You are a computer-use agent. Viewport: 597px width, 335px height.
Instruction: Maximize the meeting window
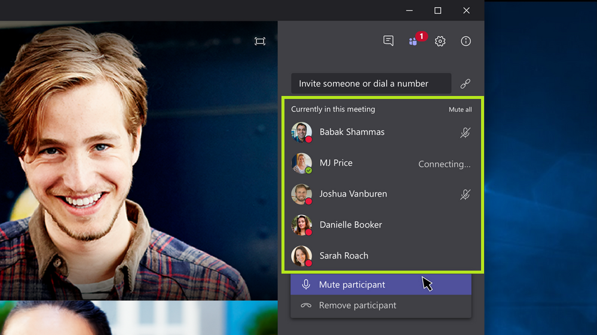(438, 11)
